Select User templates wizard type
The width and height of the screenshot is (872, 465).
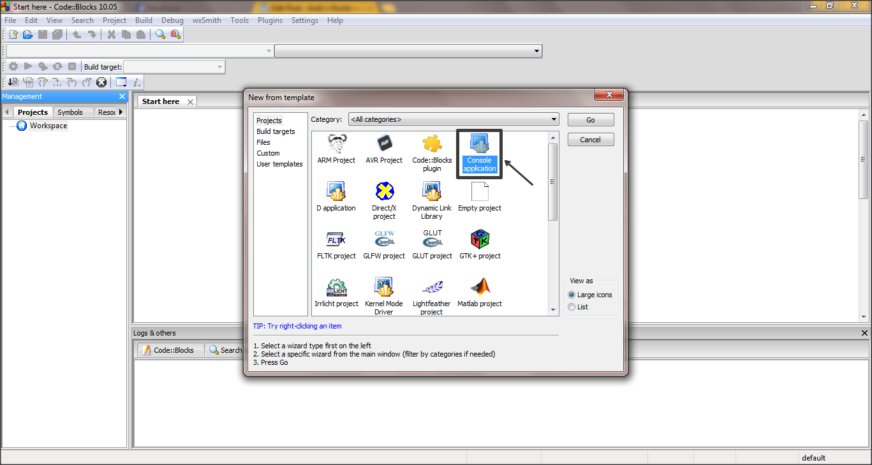[x=279, y=164]
